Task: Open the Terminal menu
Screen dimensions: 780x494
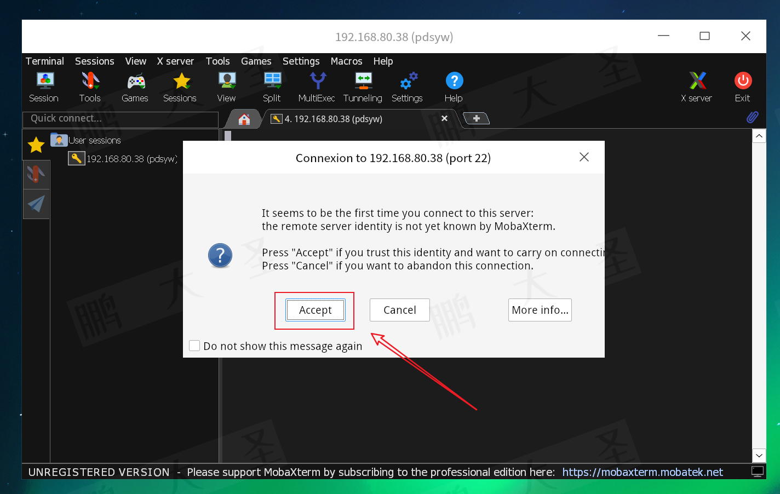Action: 45,61
